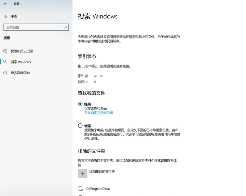This screenshot has height=196, width=246.
Task: Click the search magnifier in 查找设置 box
Action: [65, 27]
